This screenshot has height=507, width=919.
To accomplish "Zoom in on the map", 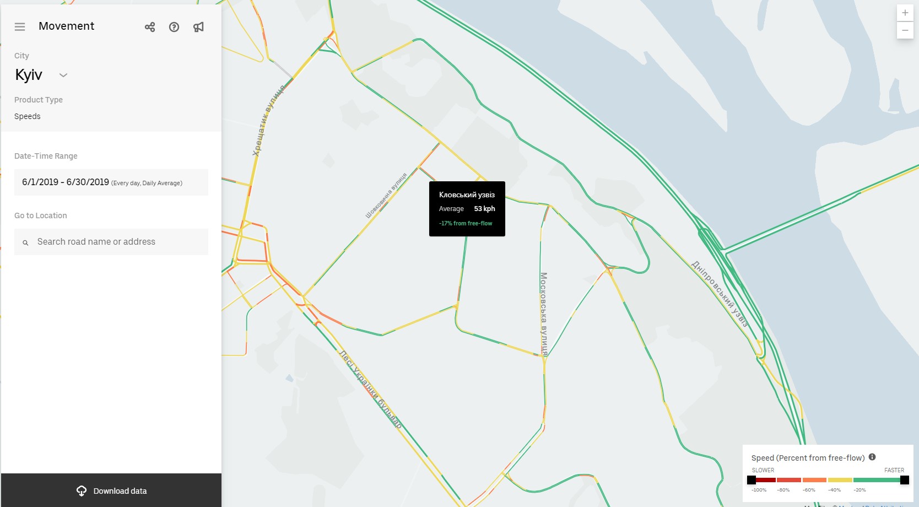I will (905, 13).
